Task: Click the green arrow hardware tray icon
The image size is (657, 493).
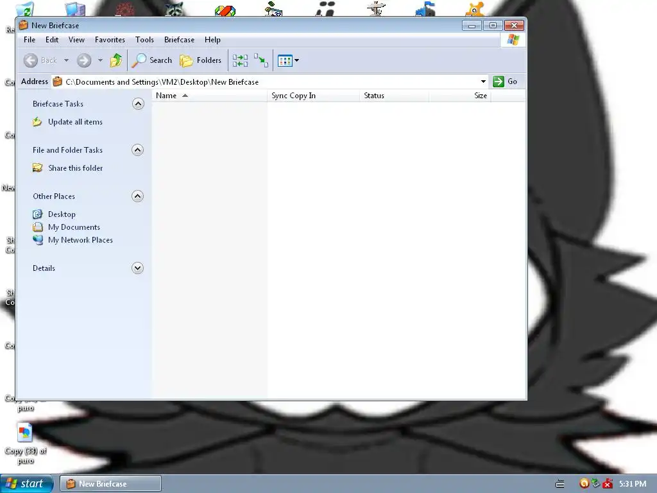Action: pyautogui.click(x=595, y=483)
